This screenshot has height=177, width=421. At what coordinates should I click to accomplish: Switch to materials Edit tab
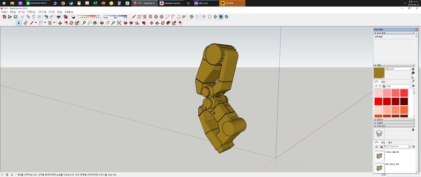coord(383,82)
